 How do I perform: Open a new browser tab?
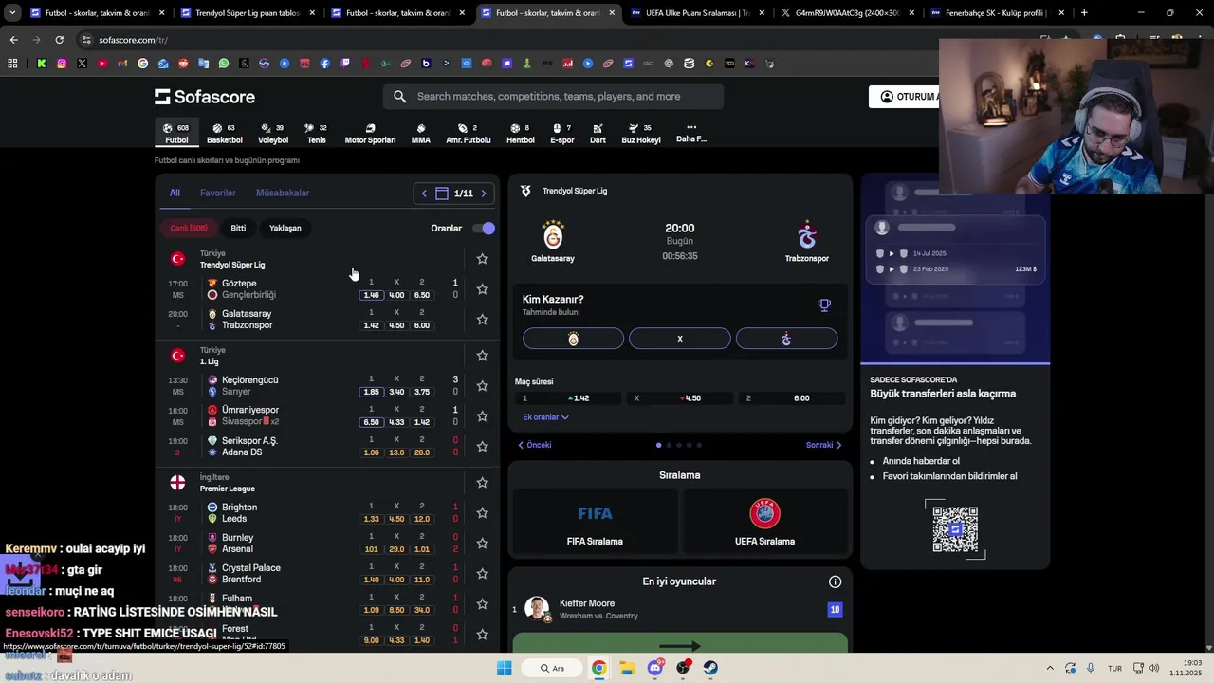click(1084, 13)
